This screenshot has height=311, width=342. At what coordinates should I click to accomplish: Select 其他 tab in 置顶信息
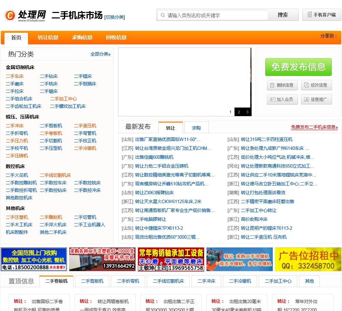(x=310, y=281)
